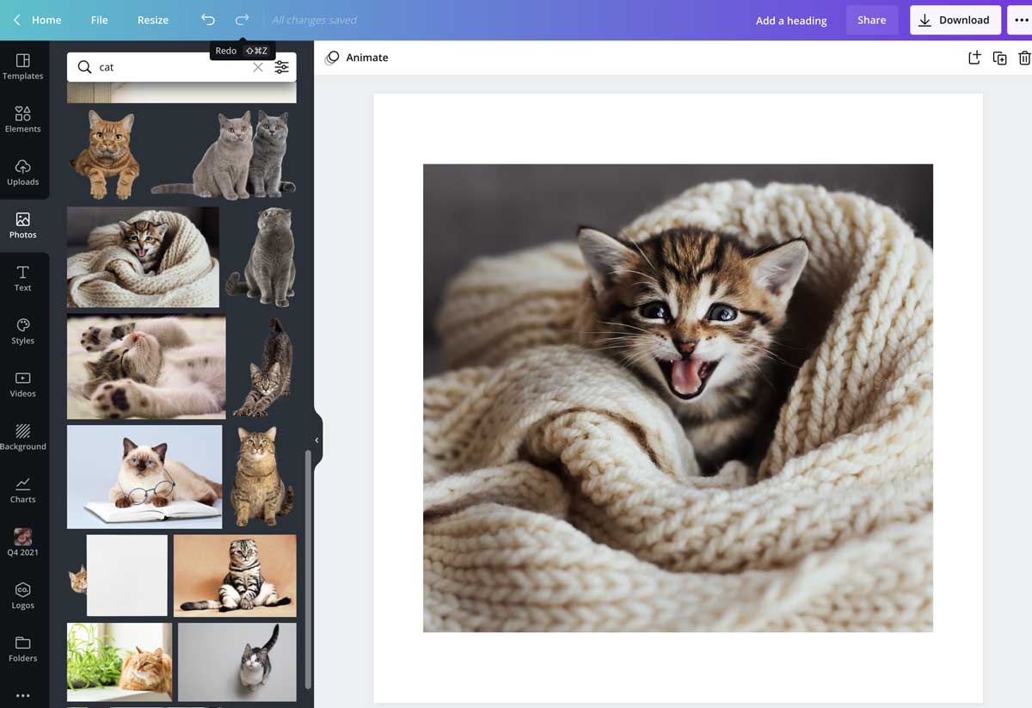The image size is (1032, 708).
Task: Open the Q4 2021 folder item
Action: (x=23, y=543)
